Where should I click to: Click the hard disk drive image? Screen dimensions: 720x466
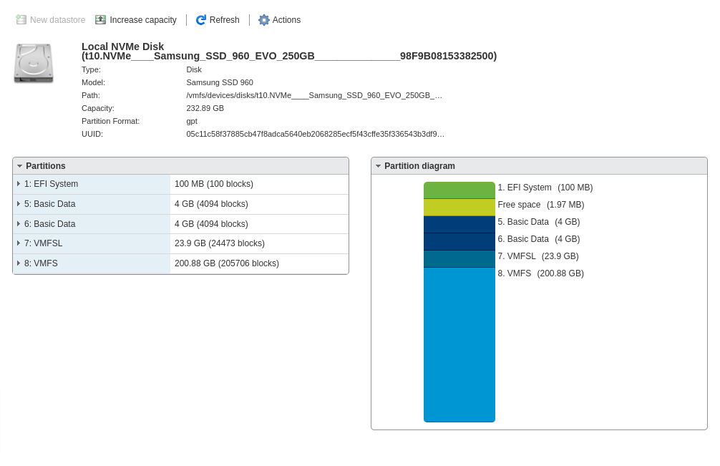(34, 63)
